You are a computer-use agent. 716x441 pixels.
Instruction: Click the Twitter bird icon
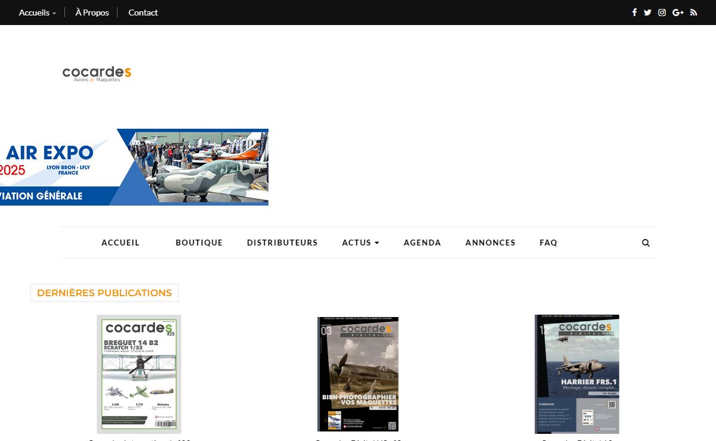(x=647, y=13)
